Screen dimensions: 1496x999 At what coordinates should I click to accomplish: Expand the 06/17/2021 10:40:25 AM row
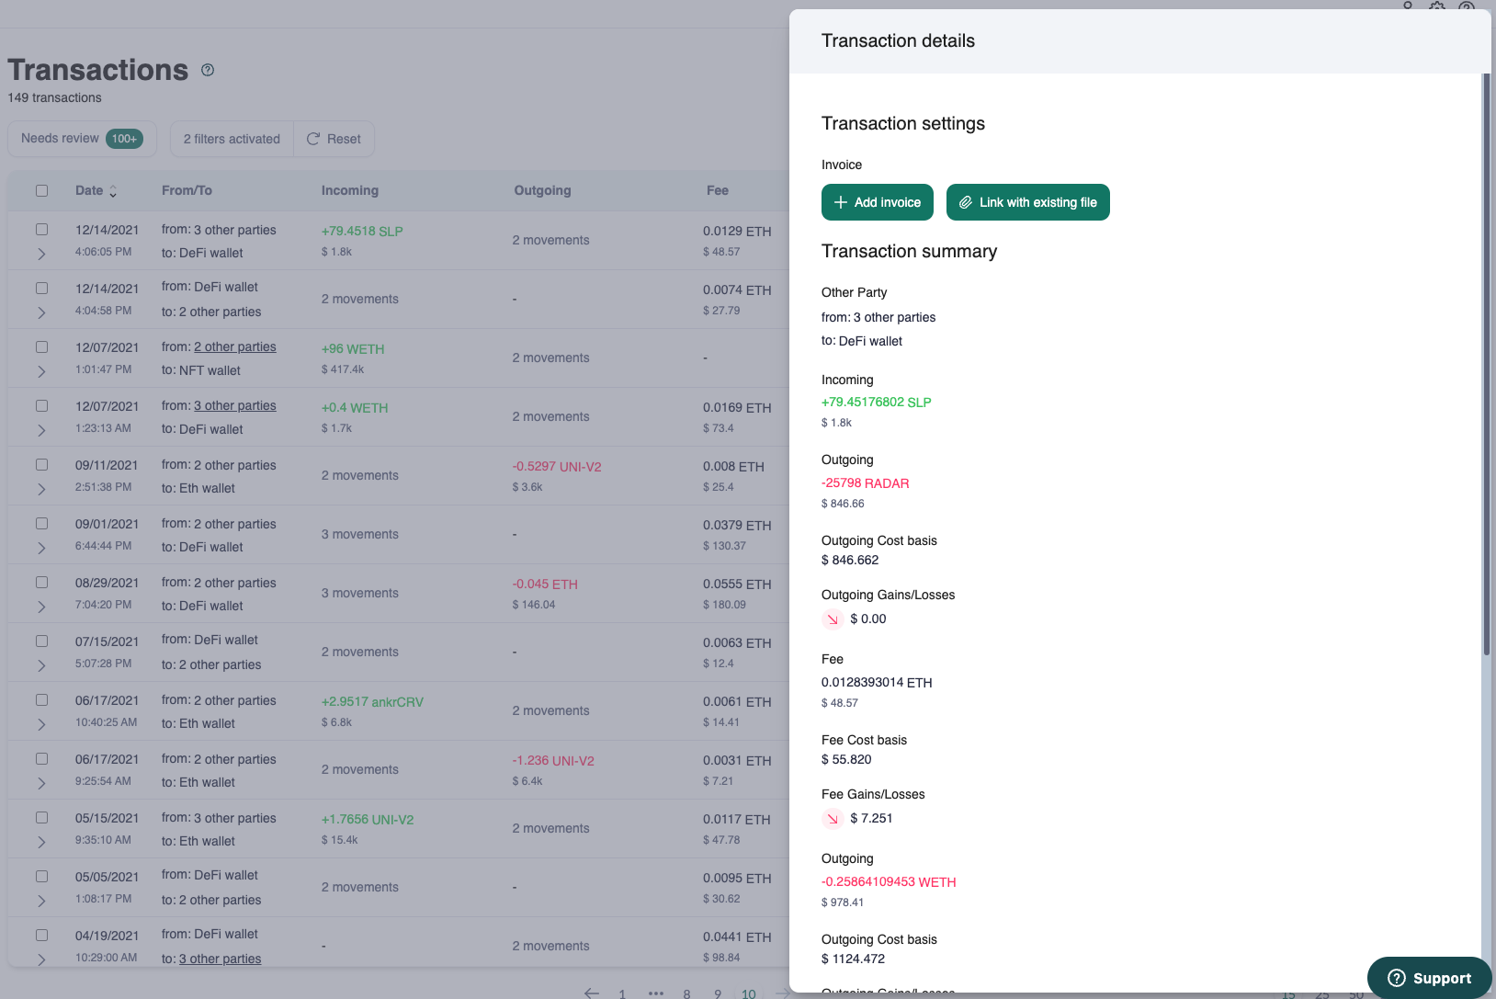point(41,724)
